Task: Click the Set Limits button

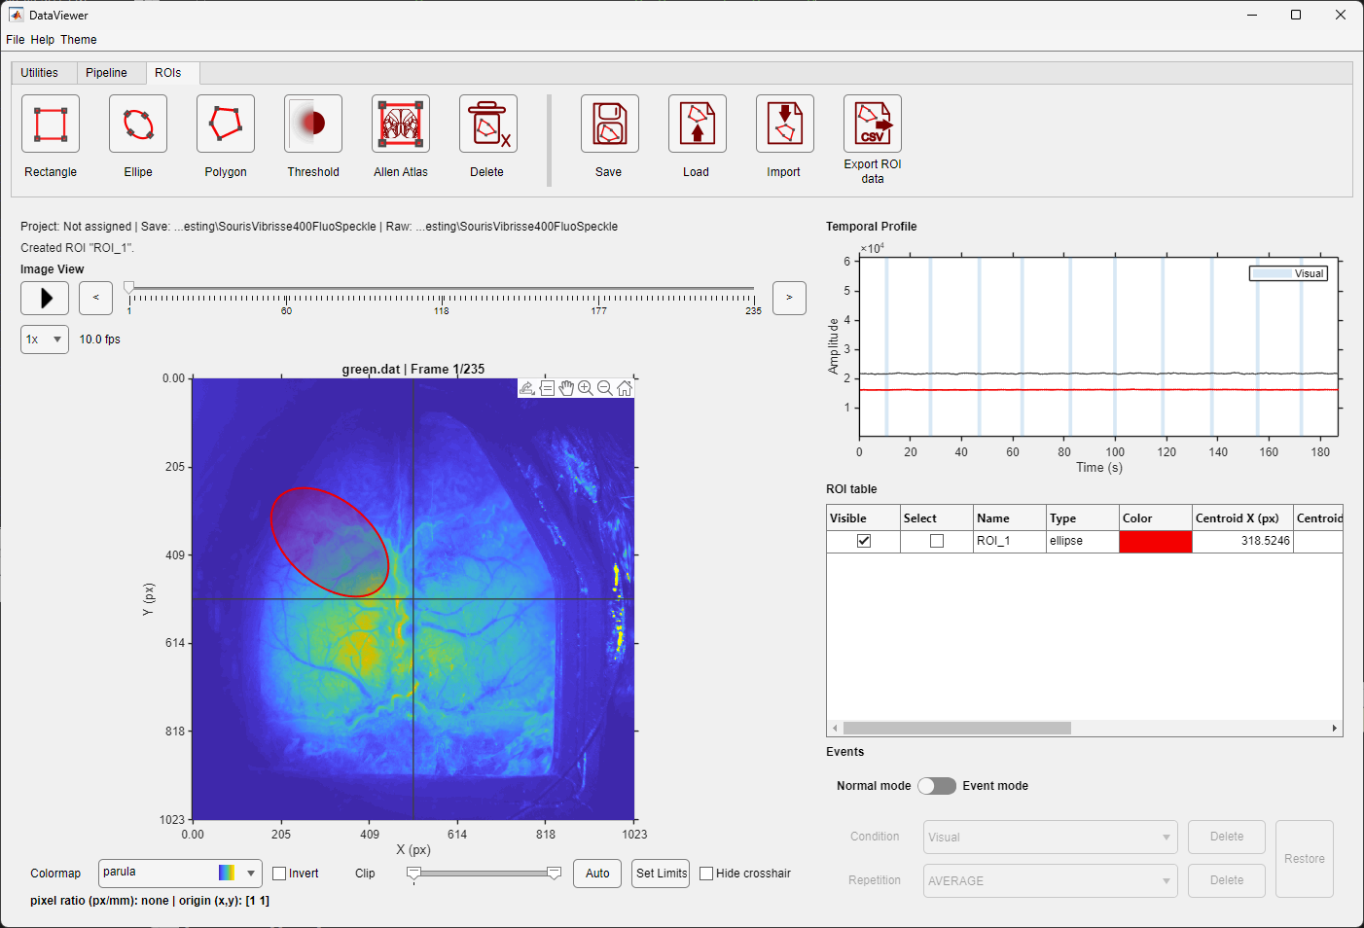Action: pyautogui.click(x=662, y=874)
